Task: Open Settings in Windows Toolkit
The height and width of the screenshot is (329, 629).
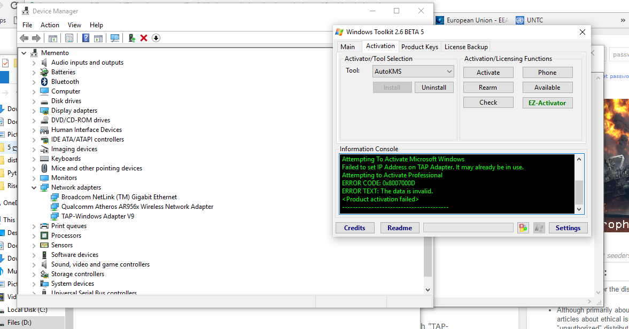Action: (x=568, y=228)
